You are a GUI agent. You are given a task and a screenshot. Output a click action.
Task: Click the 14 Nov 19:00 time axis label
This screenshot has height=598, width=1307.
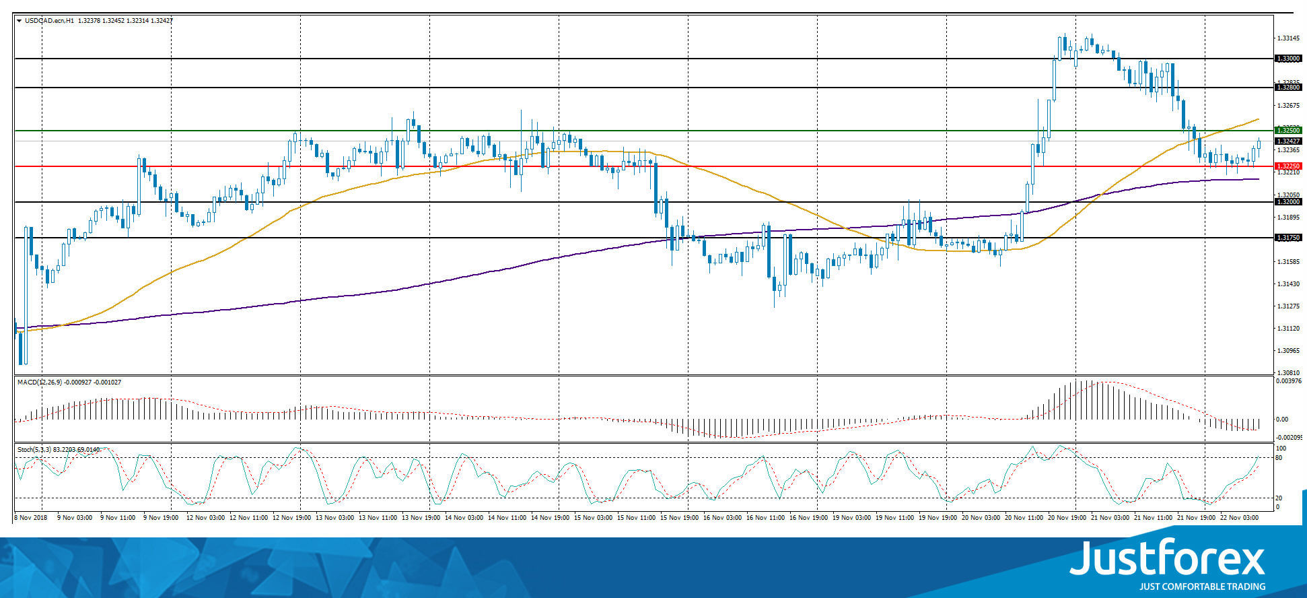coord(550,518)
